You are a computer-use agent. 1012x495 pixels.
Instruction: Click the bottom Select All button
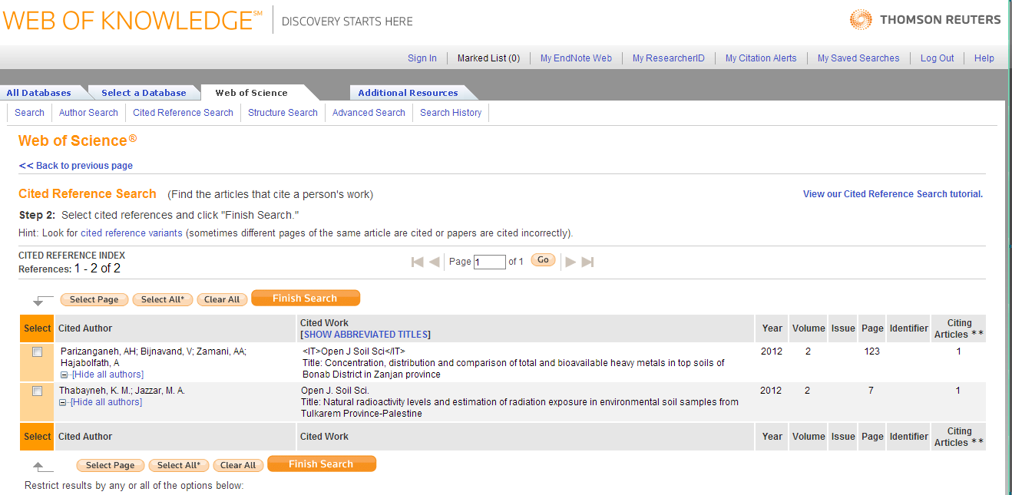coord(179,466)
